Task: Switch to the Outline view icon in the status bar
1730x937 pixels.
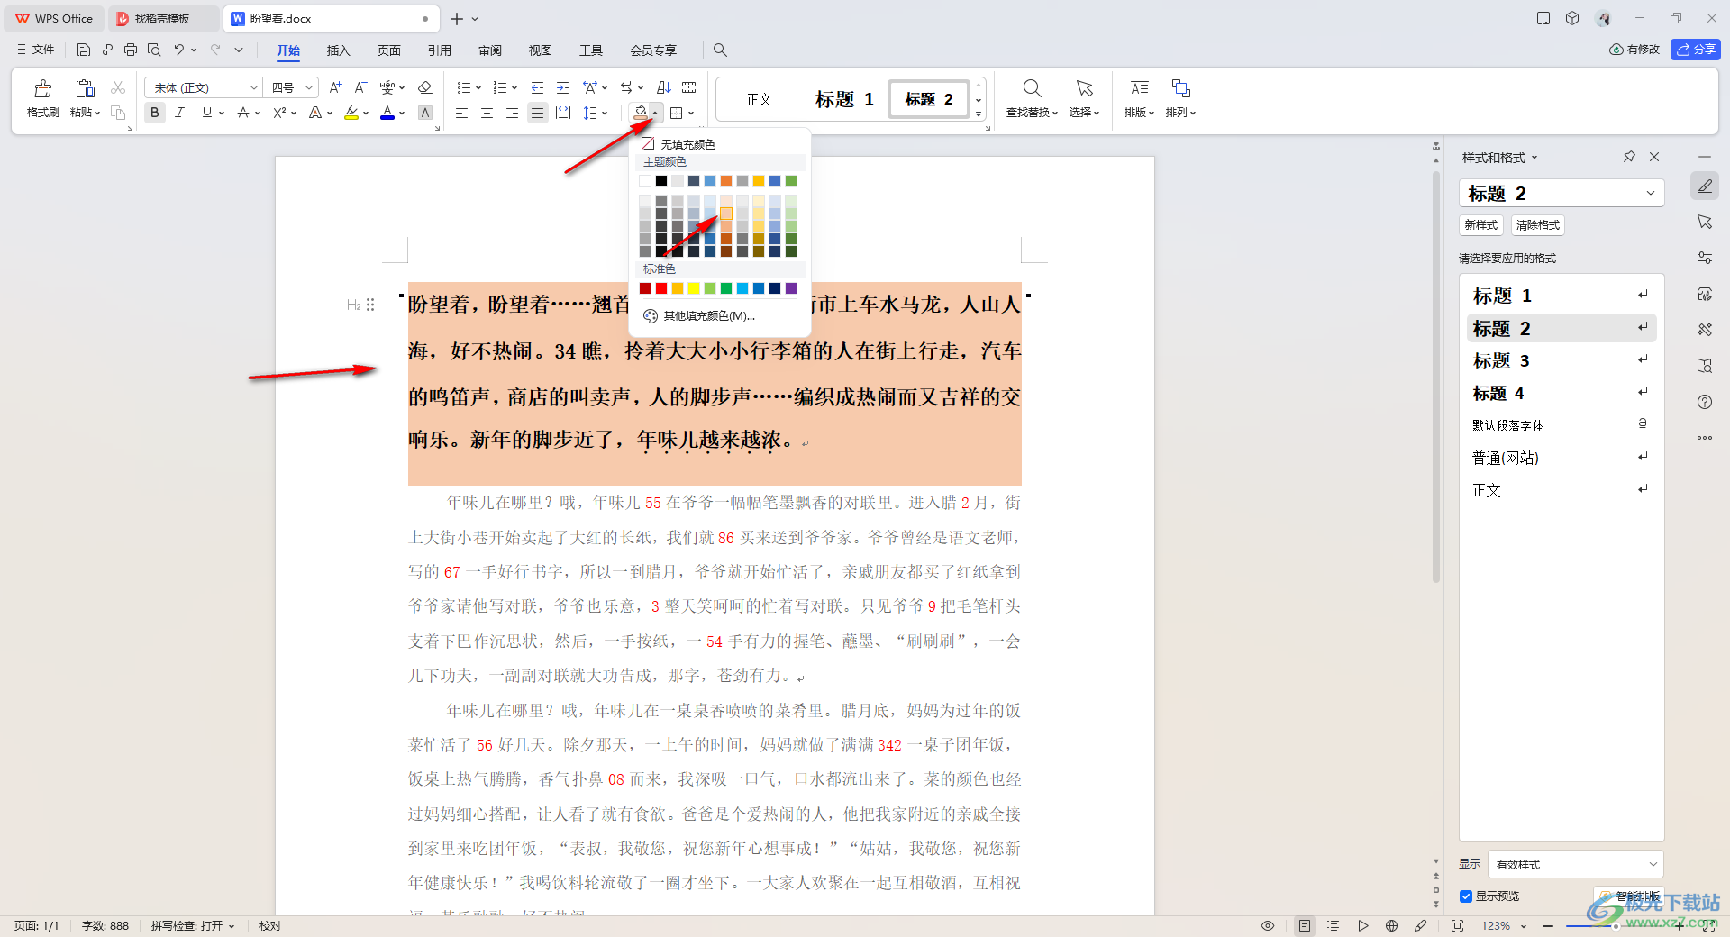Action: [x=1334, y=925]
